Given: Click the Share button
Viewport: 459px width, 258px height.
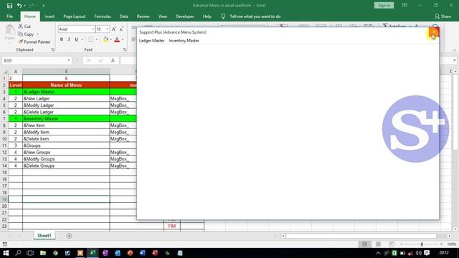Looking at the screenshot, I should 443,16.
